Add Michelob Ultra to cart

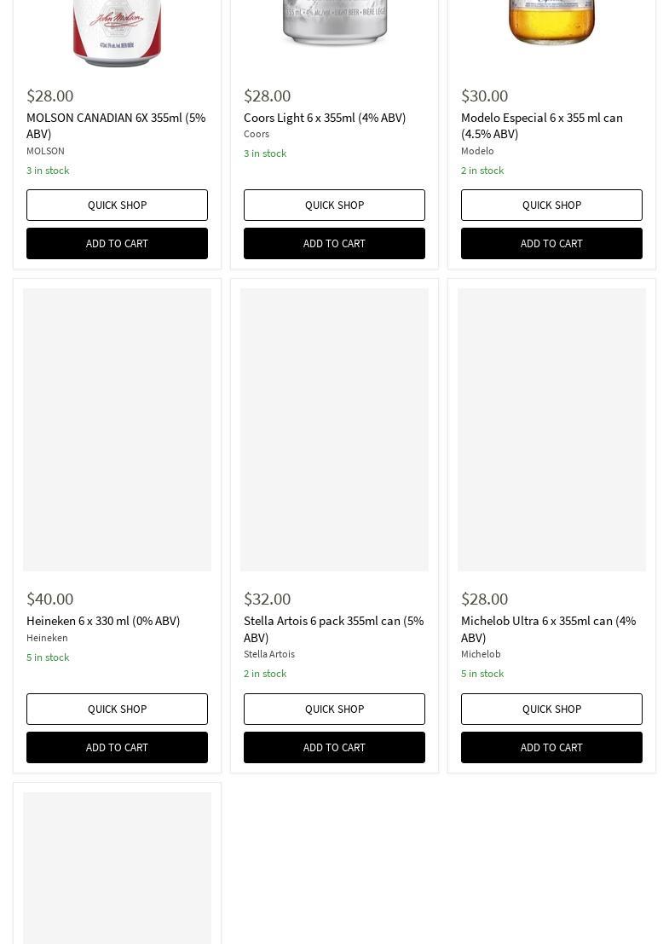[551, 747]
